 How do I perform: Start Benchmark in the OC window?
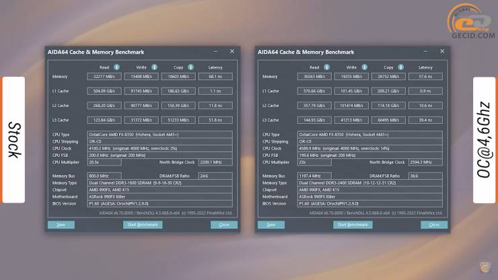[353, 225]
